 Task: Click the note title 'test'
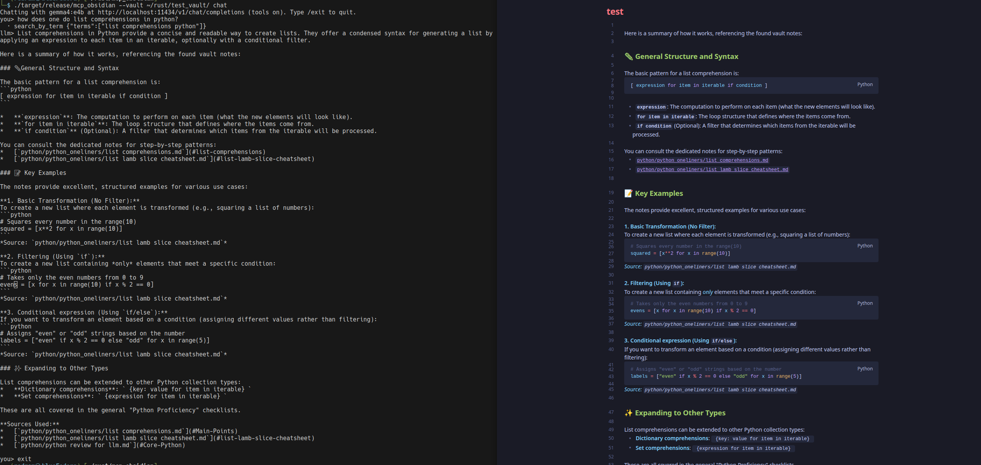(615, 12)
